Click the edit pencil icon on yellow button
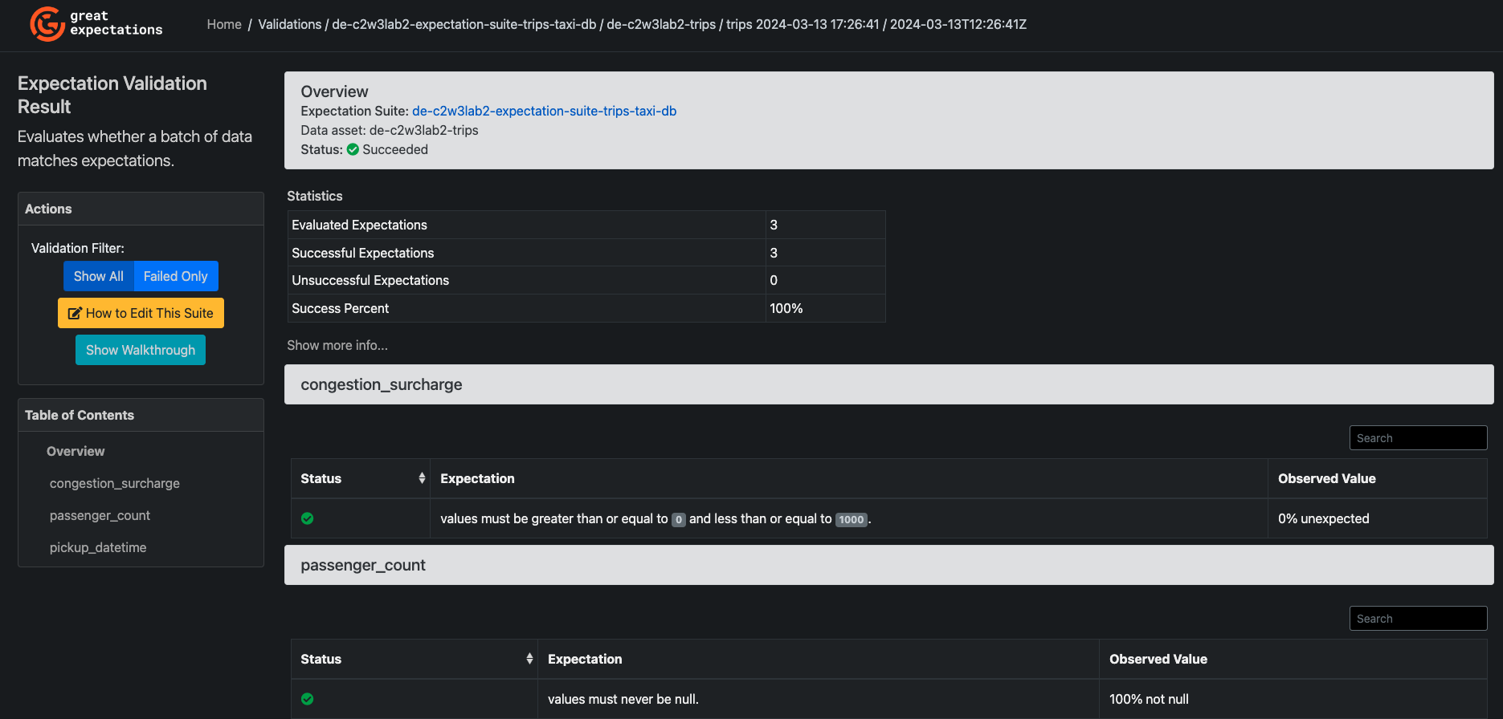Screen dimensions: 1503x719 pos(75,314)
